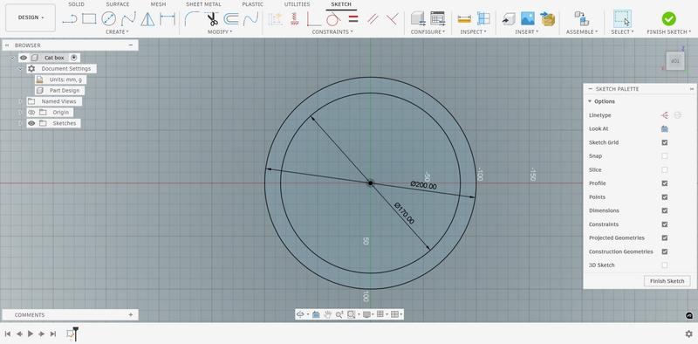
Task: Select the 2-Point Rectangle tool
Action: 89,18
